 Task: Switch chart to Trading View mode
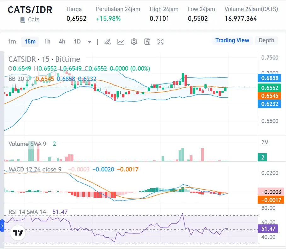click(x=232, y=40)
